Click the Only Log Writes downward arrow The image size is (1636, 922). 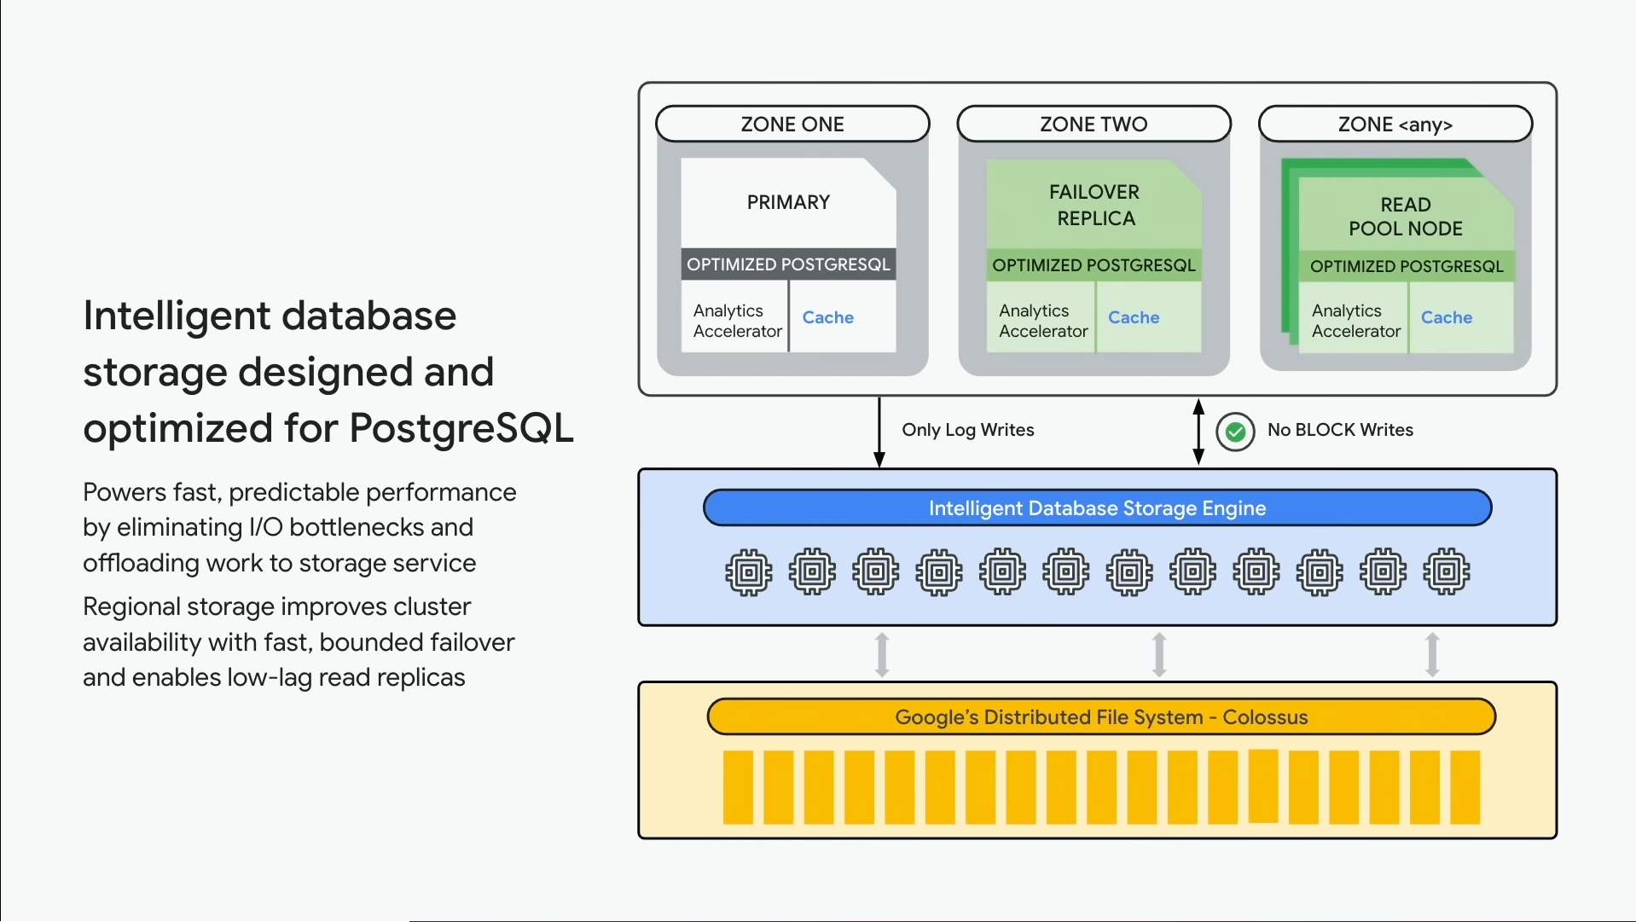tap(879, 431)
